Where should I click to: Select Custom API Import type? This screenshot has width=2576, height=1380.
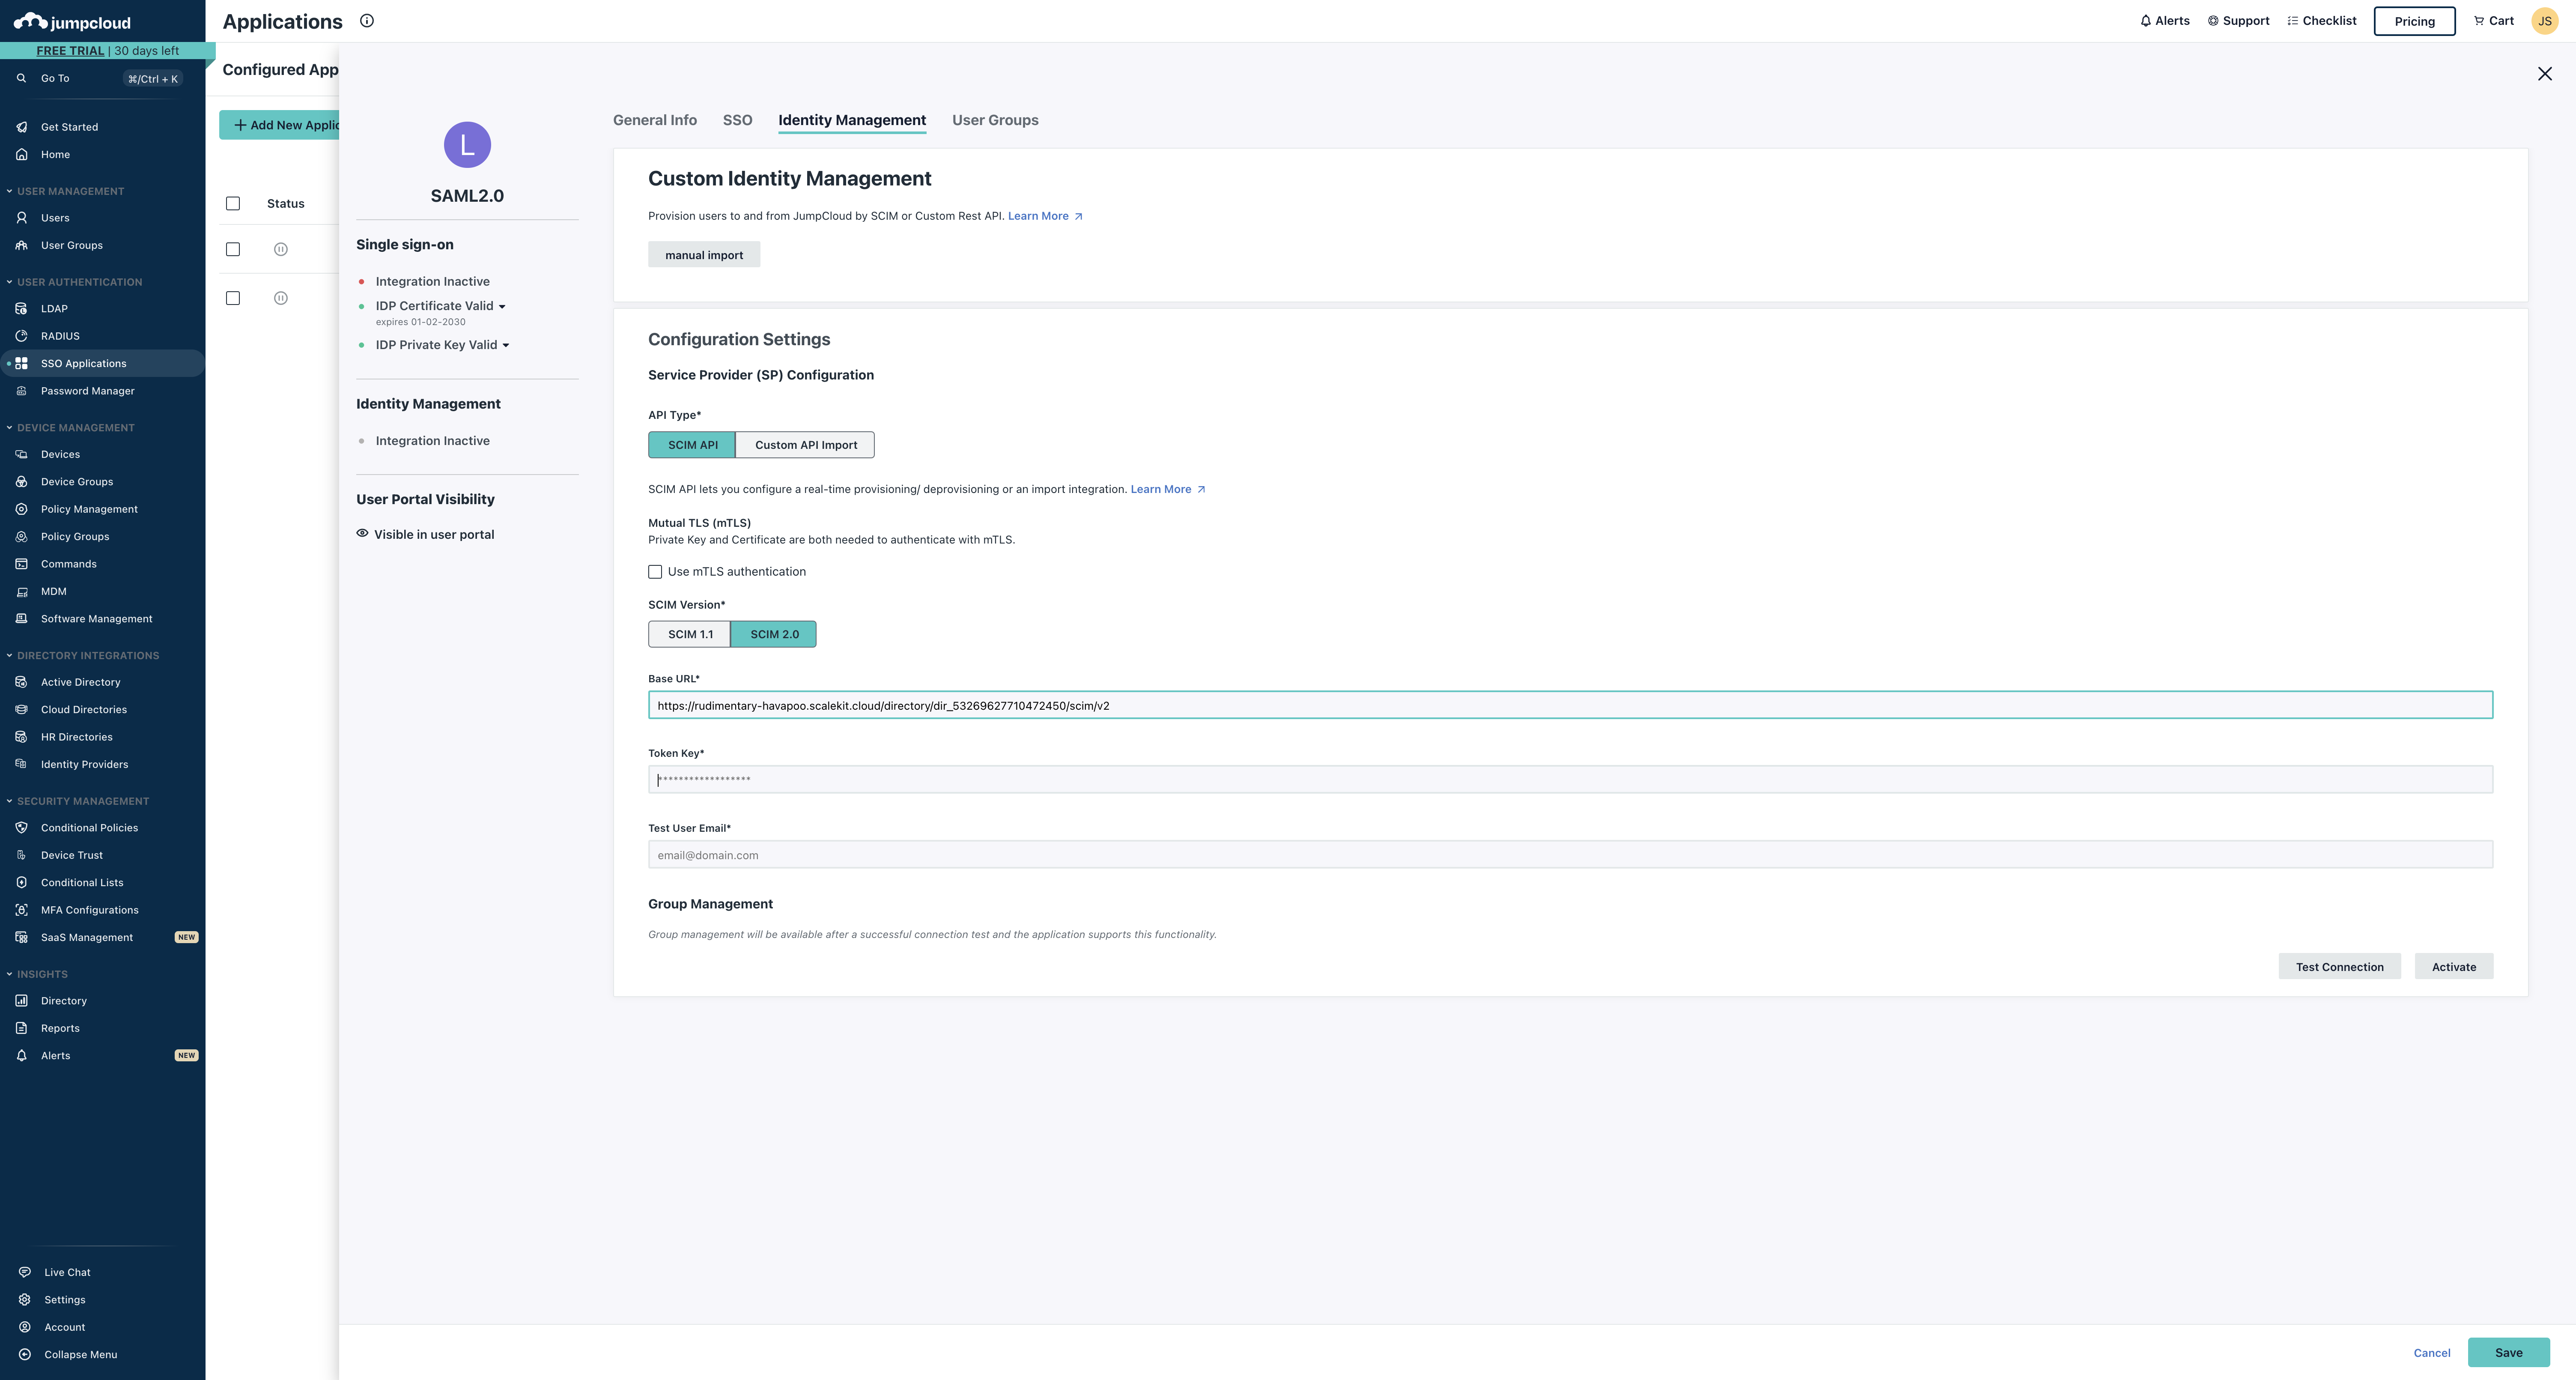pos(805,445)
